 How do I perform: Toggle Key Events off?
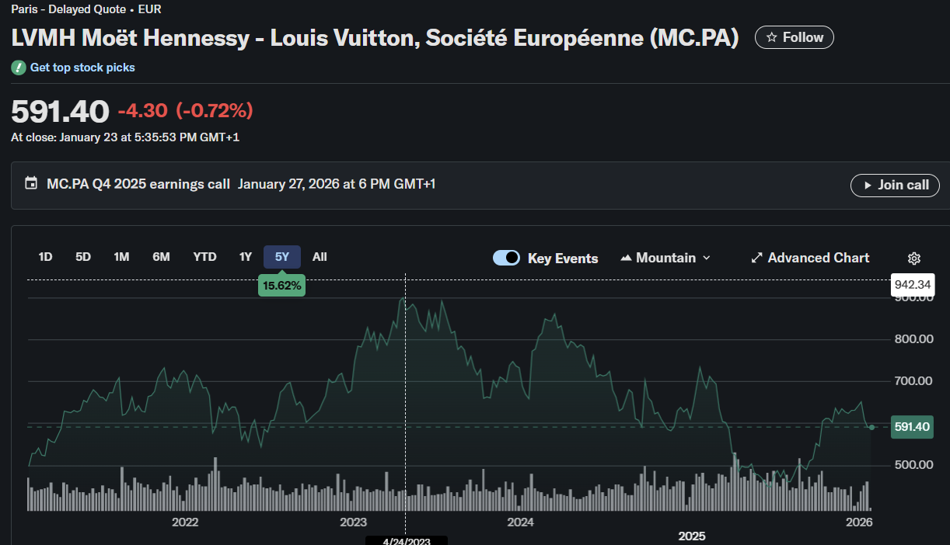tap(506, 257)
